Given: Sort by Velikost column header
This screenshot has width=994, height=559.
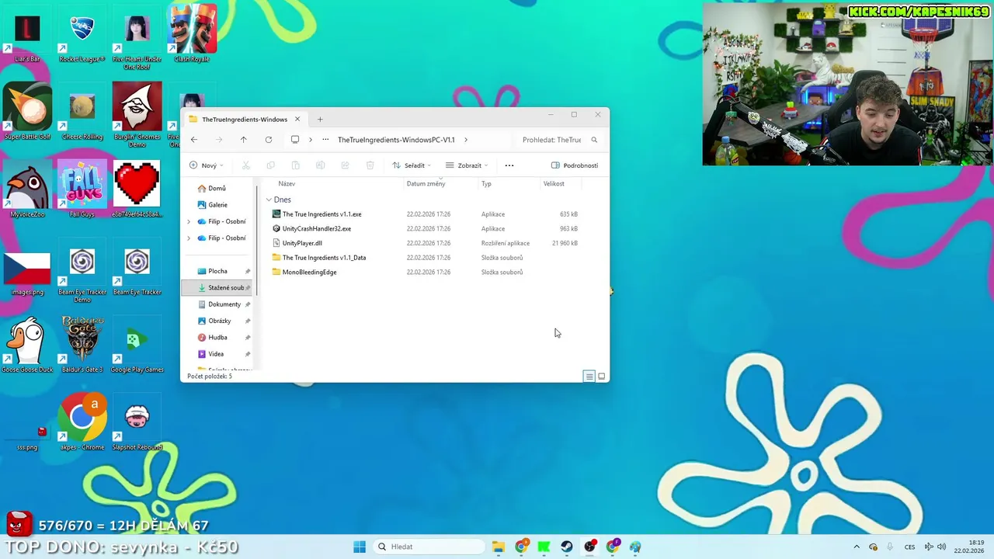Looking at the screenshot, I should [x=554, y=184].
